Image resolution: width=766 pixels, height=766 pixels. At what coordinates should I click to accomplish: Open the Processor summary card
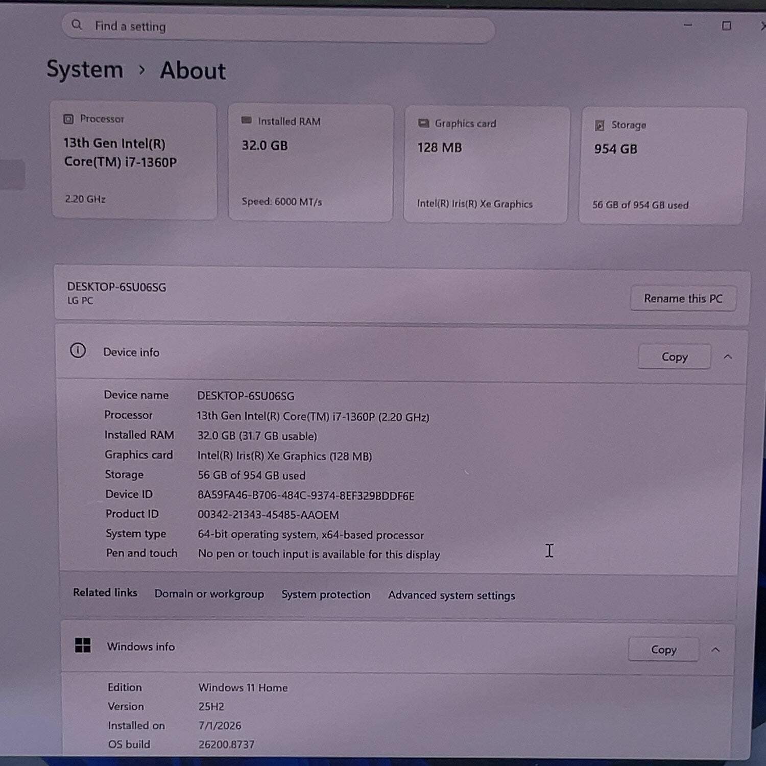point(134,160)
